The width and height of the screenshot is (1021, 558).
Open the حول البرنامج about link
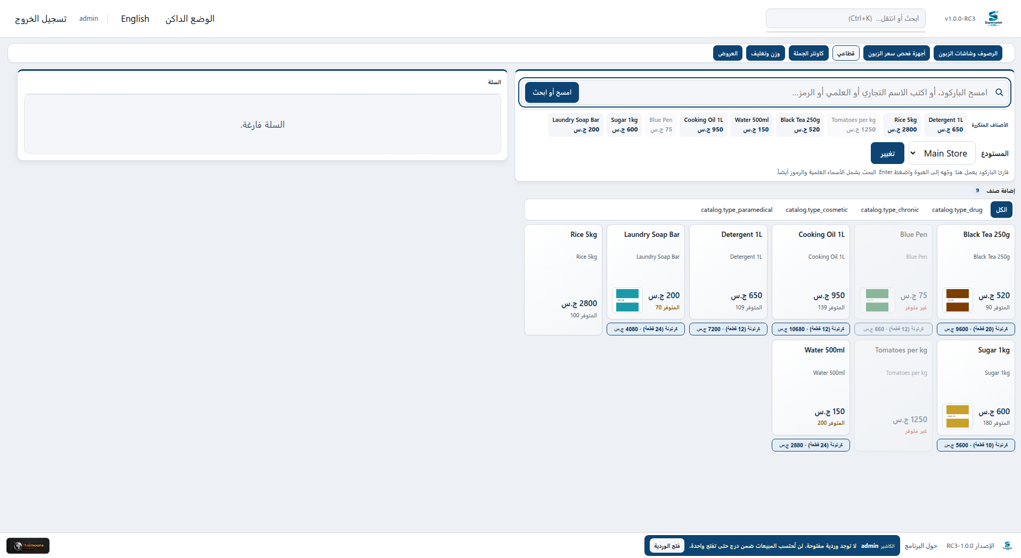(x=921, y=546)
